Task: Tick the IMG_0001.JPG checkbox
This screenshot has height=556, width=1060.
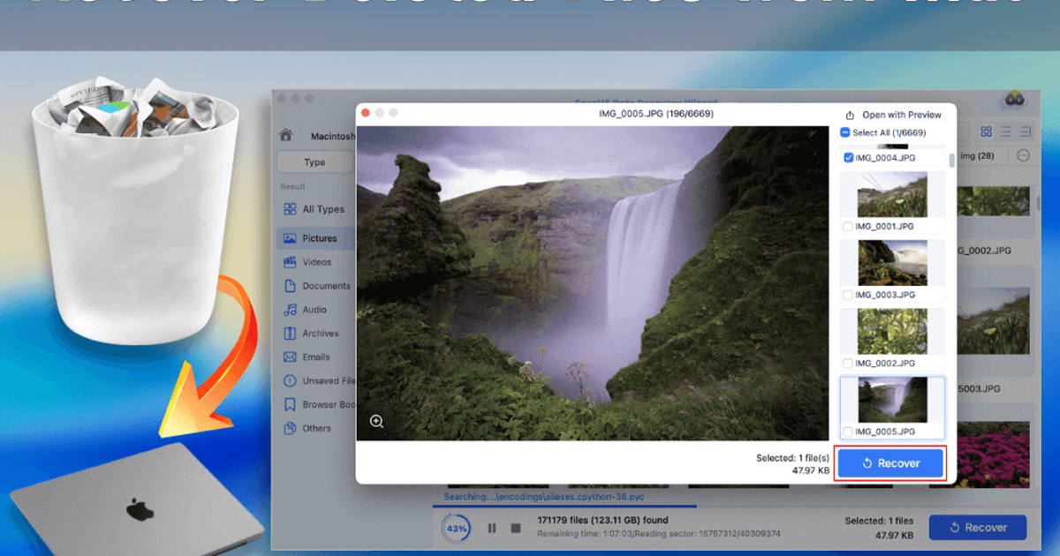Action: [x=848, y=227]
